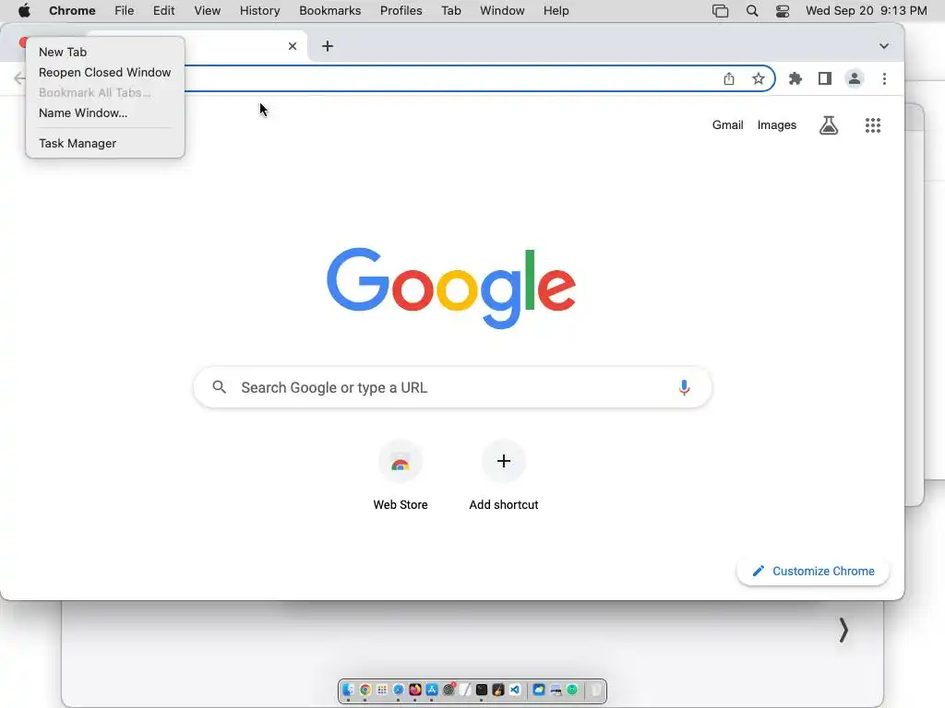Image resolution: width=945 pixels, height=708 pixels.
Task: Open System Settings from the Dock
Action: pos(449,690)
